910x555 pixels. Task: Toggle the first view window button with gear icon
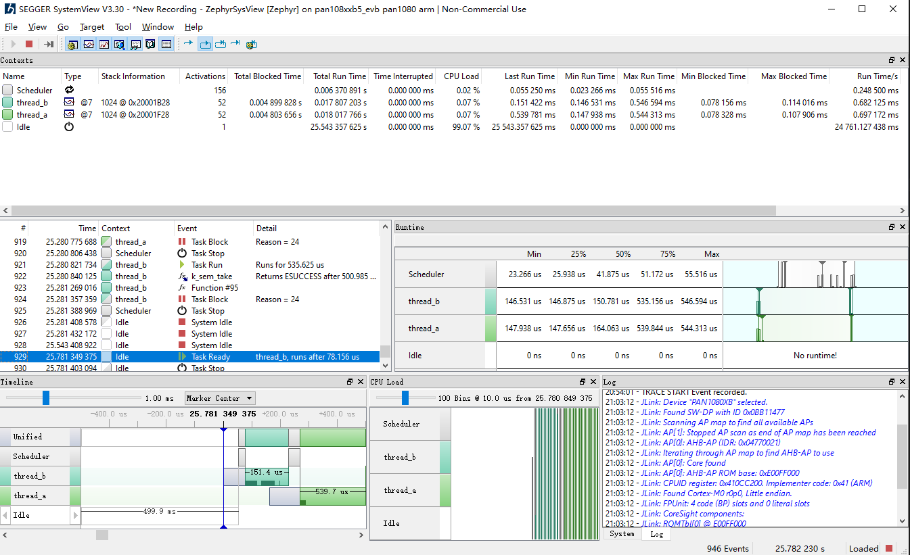click(x=73, y=44)
